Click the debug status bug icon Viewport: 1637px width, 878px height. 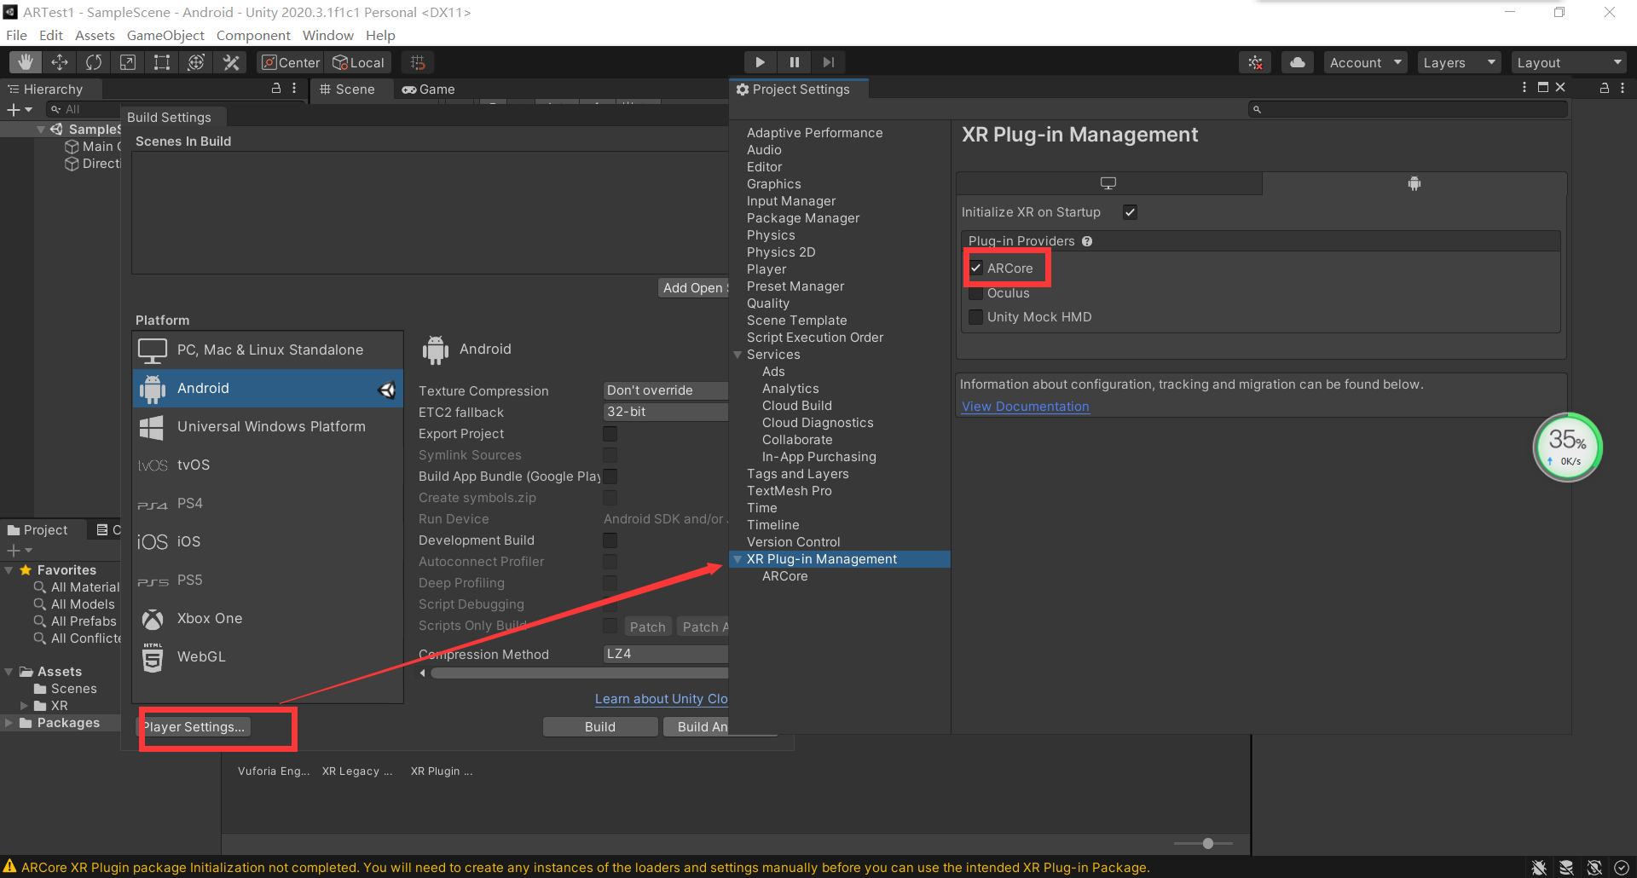1254,61
